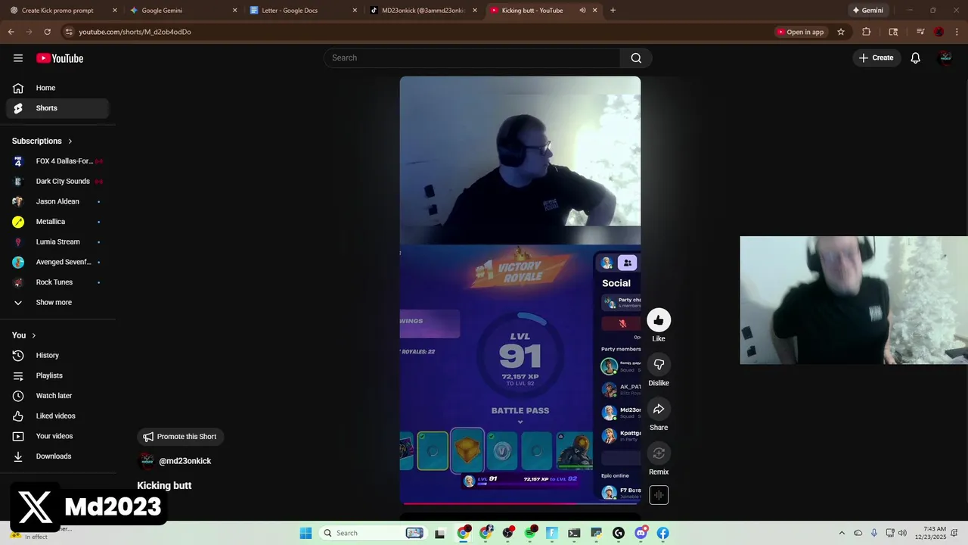The image size is (968, 545).
Task: View site information icon in address bar
Action: click(69, 32)
